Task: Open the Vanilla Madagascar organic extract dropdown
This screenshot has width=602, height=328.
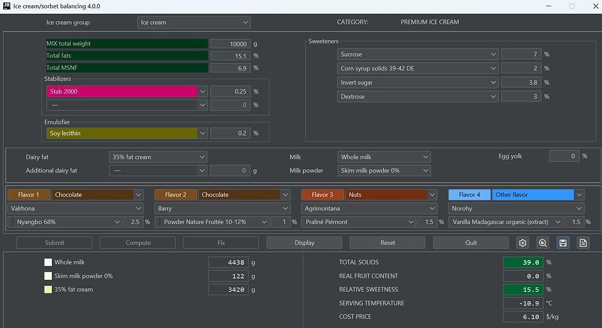Action: [506, 222]
